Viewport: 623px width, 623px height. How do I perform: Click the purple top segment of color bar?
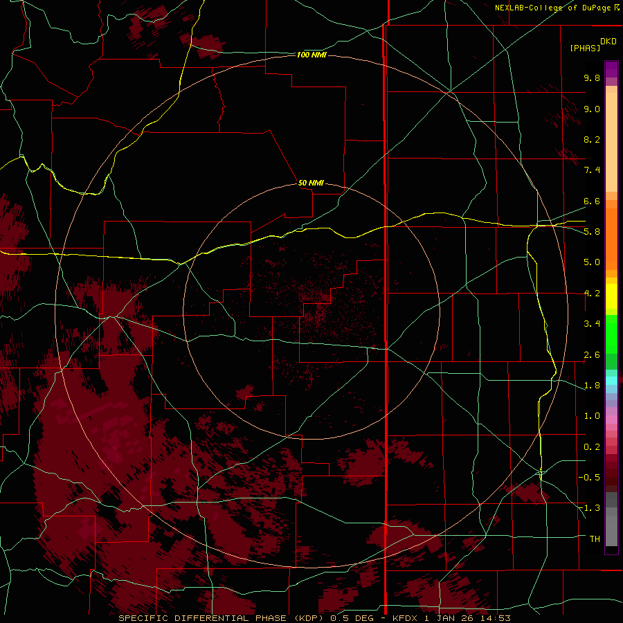tap(611, 69)
